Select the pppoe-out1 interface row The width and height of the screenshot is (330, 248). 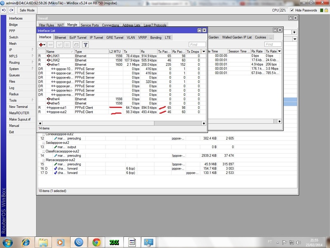coord(58,107)
